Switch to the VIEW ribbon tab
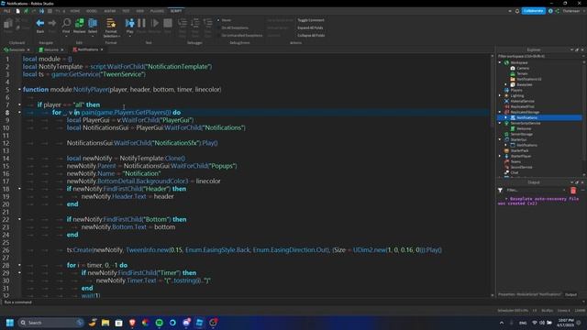This screenshot has width=587, height=330. pos(140,11)
